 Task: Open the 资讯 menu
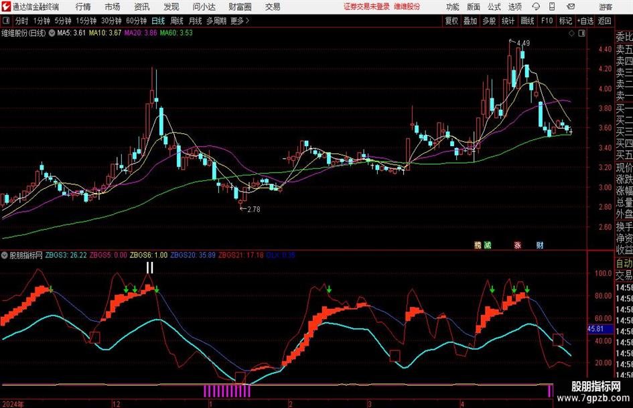click(x=142, y=7)
